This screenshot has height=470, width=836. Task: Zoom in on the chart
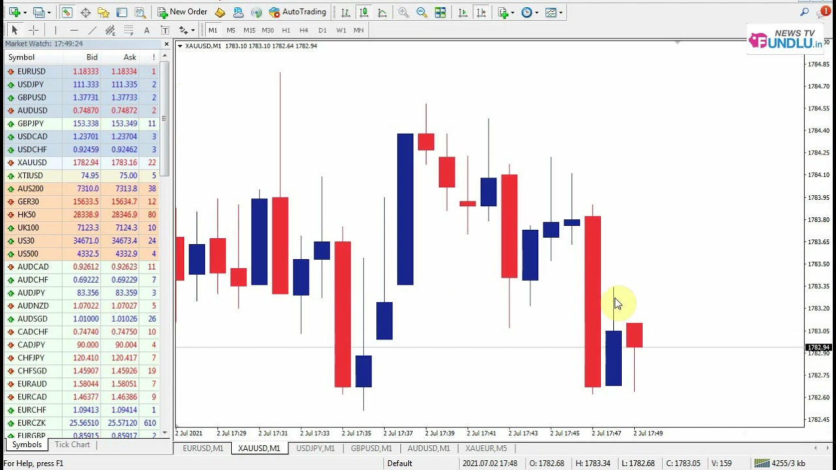pyautogui.click(x=404, y=12)
